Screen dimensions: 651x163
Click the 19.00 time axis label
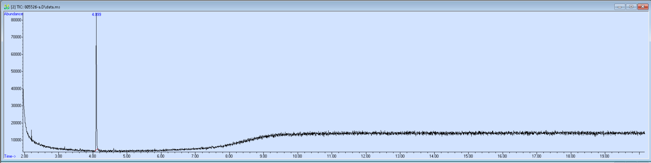604,156
